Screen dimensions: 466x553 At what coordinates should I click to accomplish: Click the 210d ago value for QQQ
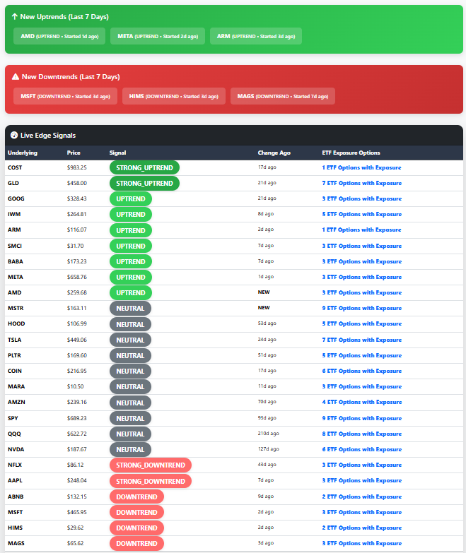click(268, 433)
